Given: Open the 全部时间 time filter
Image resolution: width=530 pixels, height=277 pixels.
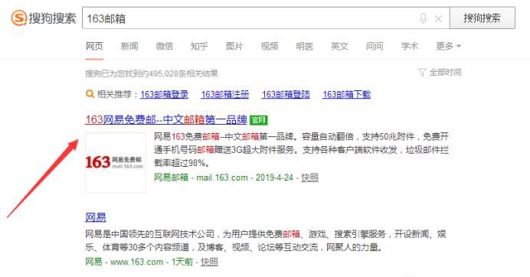Looking at the screenshot, I should [x=445, y=72].
